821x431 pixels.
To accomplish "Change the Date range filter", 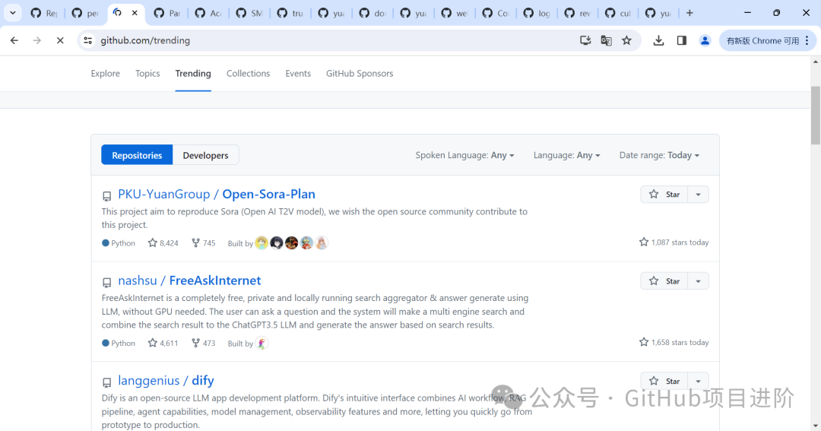I will 659,155.
